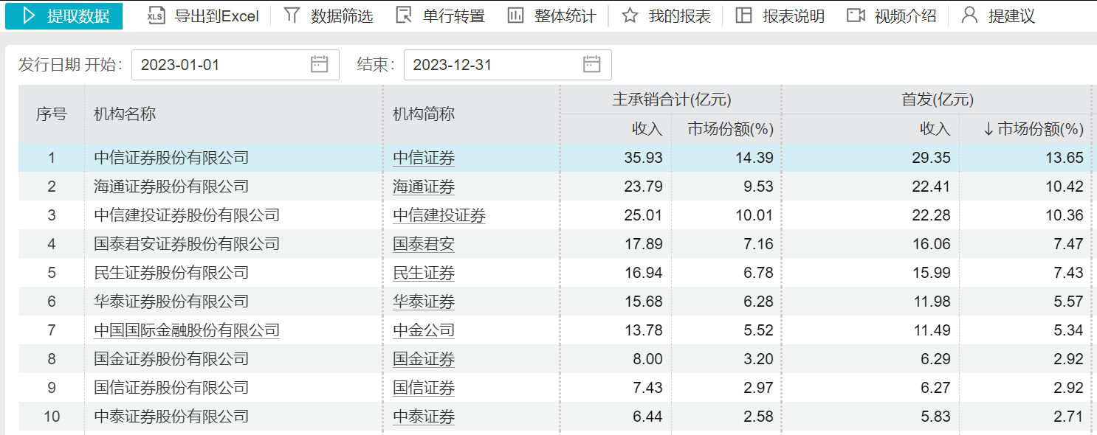
Task: Sort by 首发 市场份额(%) column header
Action: (1034, 129)
